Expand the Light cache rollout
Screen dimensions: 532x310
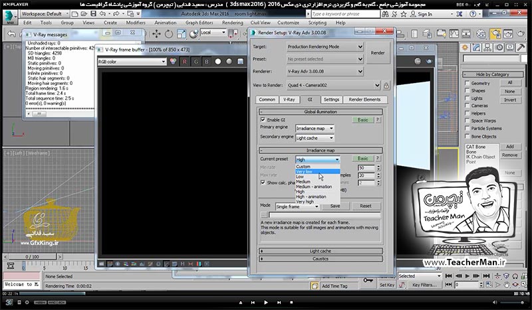(x=321, y=251)
